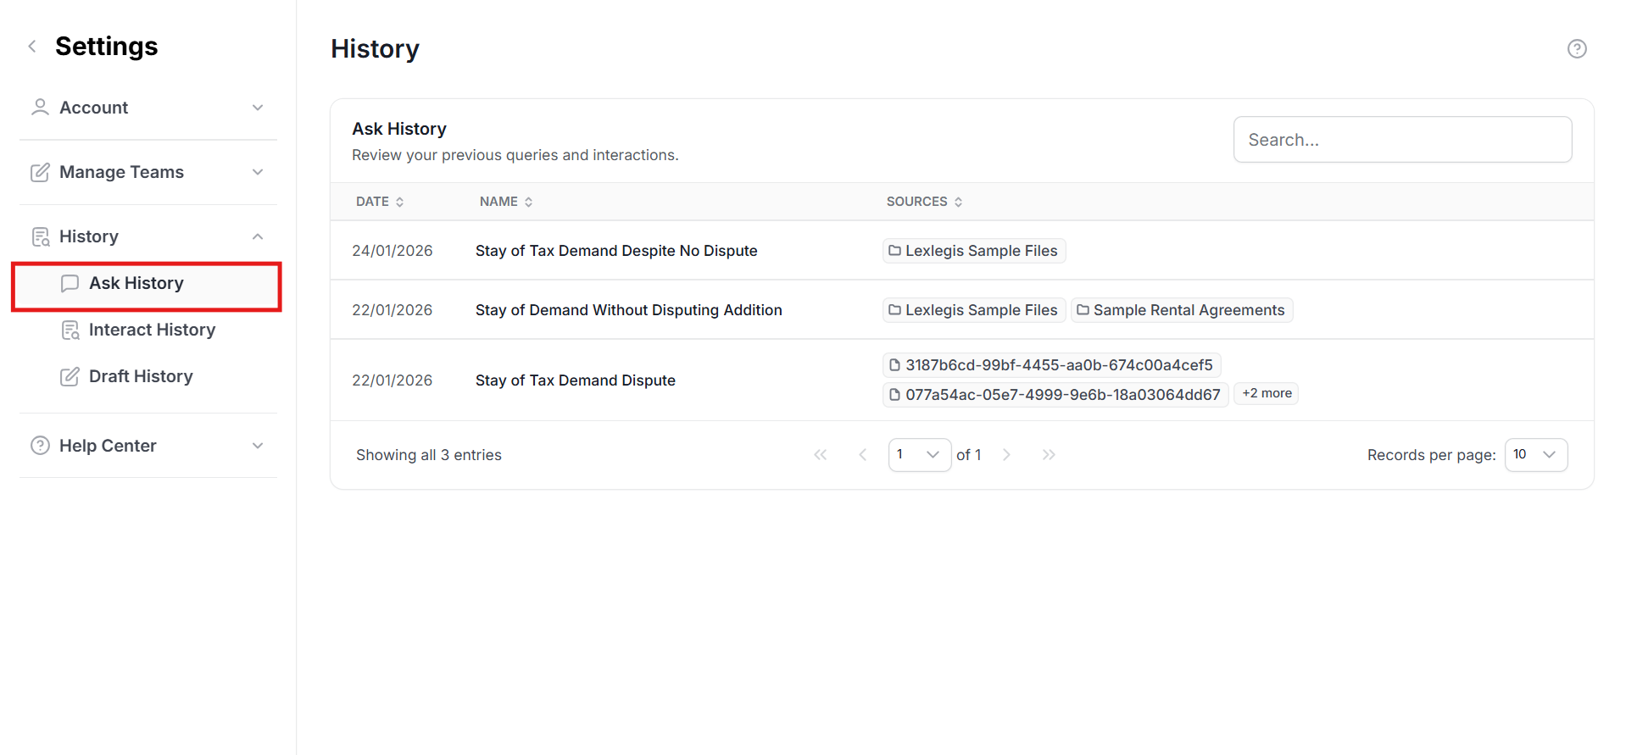The image size is (1626, 755).
Task: Sort the table by the NAME column
Action: (x=505, y=202)
